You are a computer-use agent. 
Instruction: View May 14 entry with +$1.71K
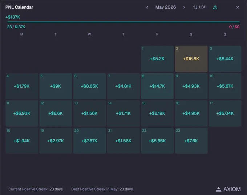[x=123, y=113]
